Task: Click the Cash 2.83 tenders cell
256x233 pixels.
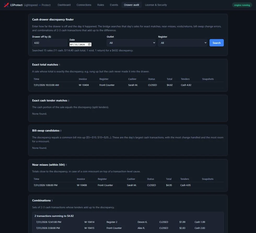Action: pyautogui.click(x=200, y=228)
